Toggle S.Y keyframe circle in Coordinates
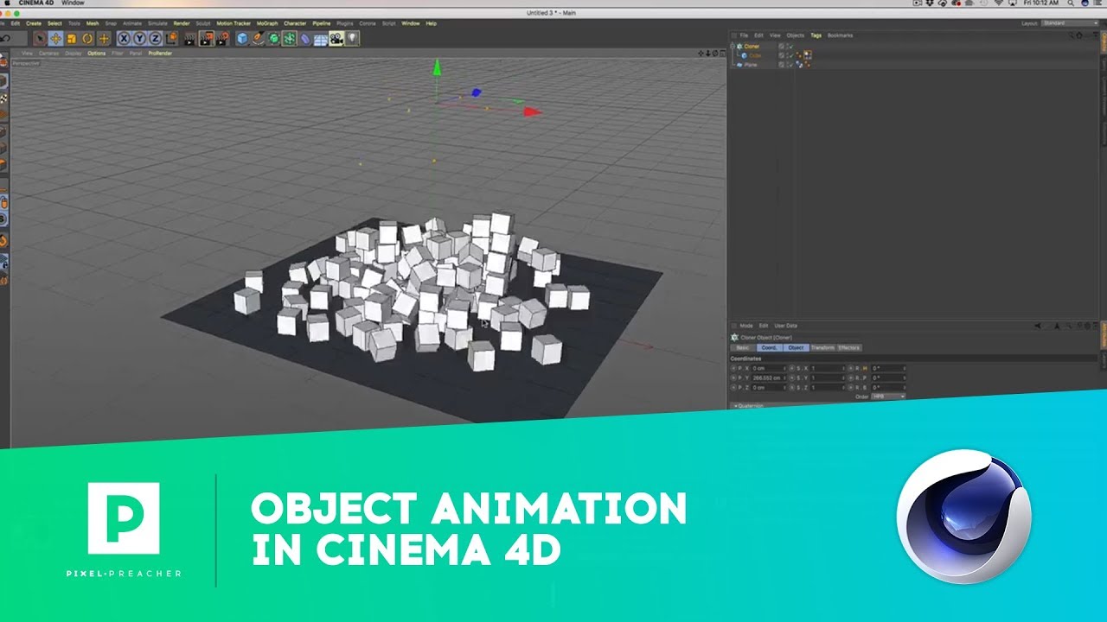The image size is (1107, 622). click(x=792, y=378)
